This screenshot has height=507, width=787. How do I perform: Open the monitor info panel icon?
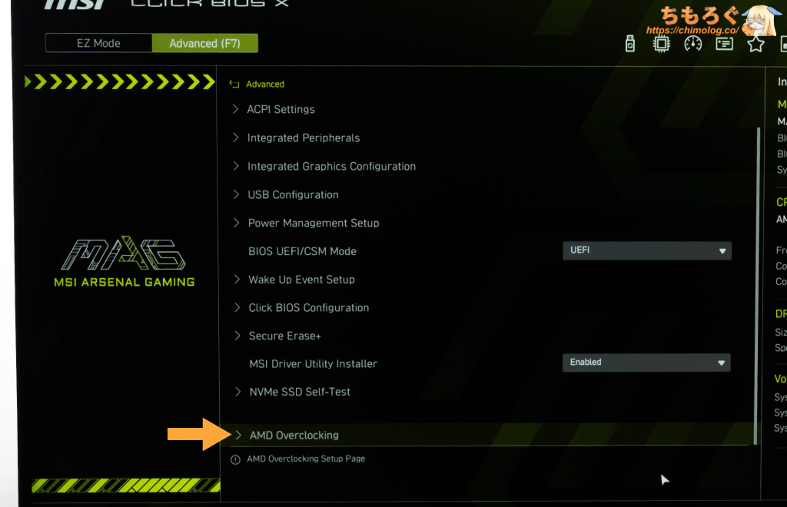pos(724,44)
